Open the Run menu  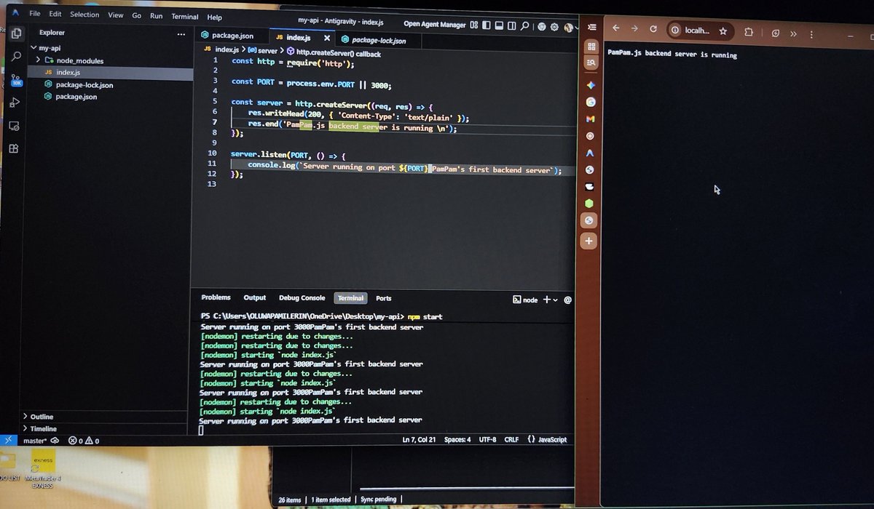(x=157, y=16)
